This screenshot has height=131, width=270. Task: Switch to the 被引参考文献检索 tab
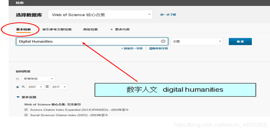[x=57, y=30]
